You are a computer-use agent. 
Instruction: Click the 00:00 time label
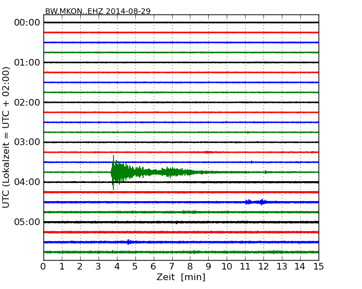(x=27, y=23)
